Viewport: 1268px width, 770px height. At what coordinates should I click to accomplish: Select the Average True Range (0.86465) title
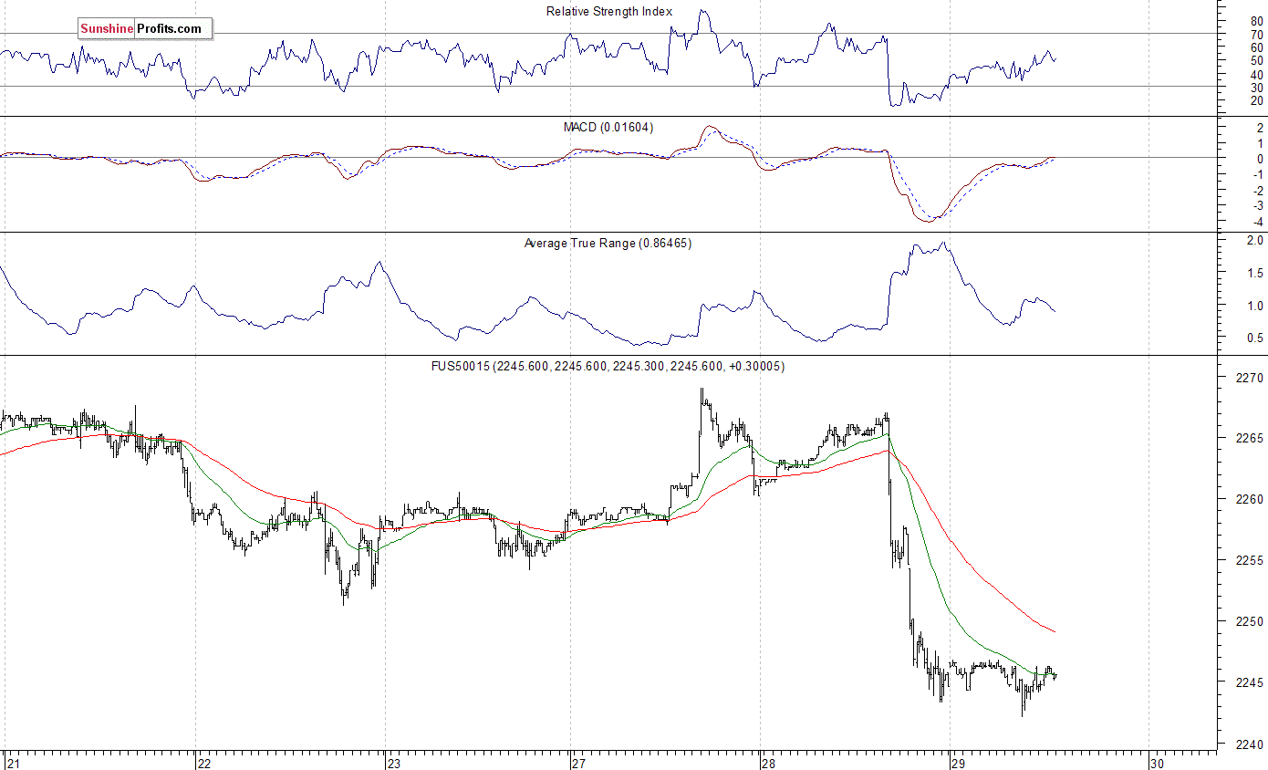(x=608, y=244)
